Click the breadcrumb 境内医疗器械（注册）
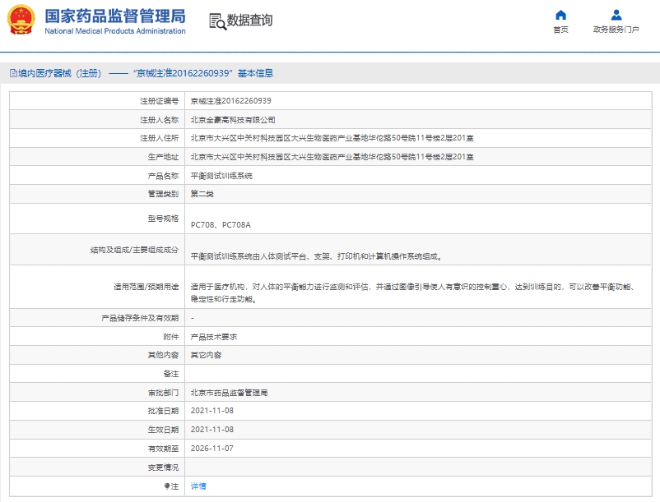The height and width of the screenshot is (502, 660). coord(59,73)
